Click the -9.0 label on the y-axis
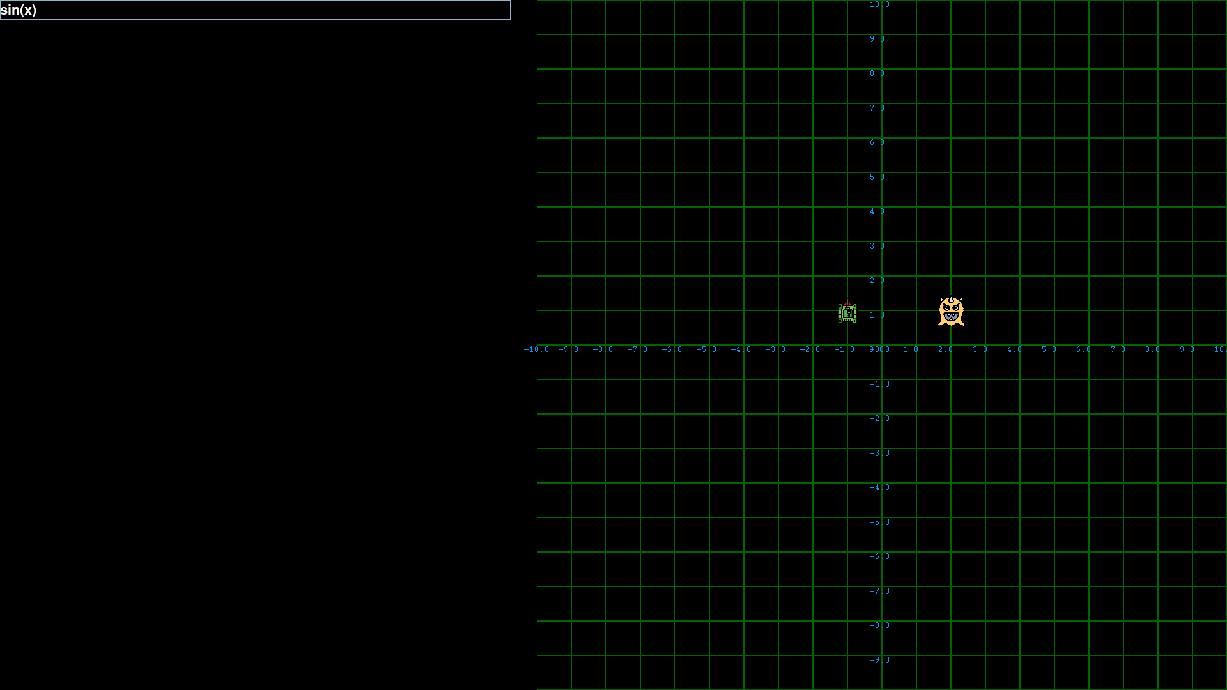Screen dimensions: 1227x690 click(x=879, y=660)
